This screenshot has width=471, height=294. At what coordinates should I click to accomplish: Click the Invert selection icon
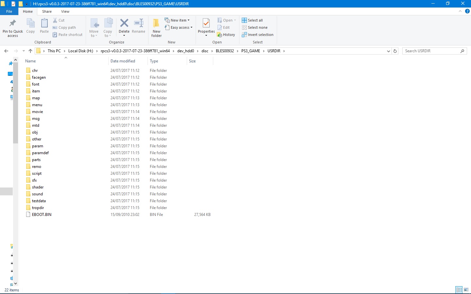click(244, 35)
